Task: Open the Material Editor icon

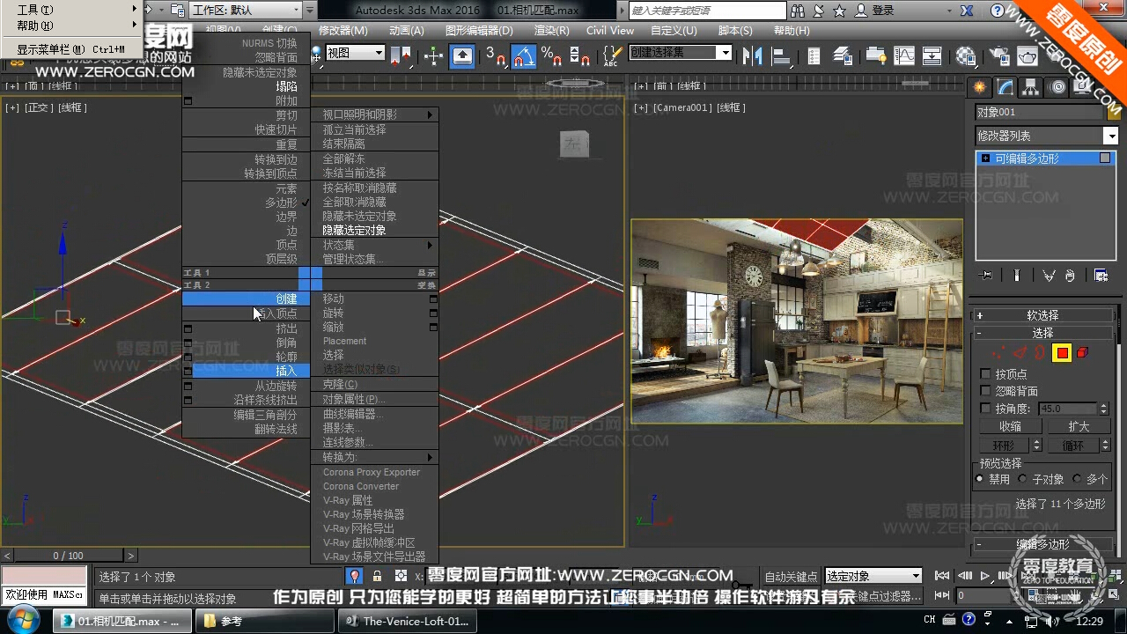Action: pyautogui.click(x=966, y=55)
